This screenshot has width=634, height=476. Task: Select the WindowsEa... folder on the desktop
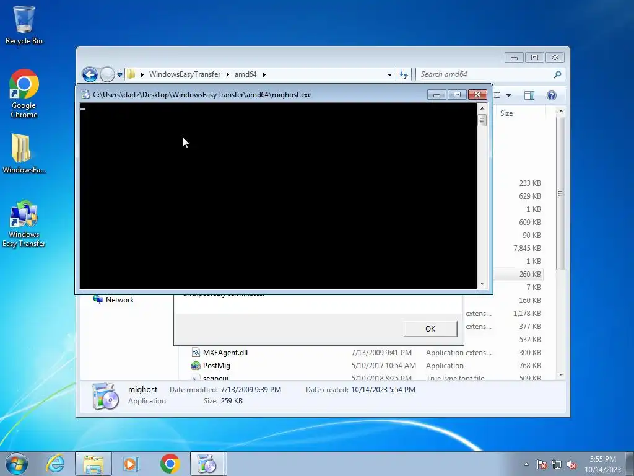click(24, 154)
